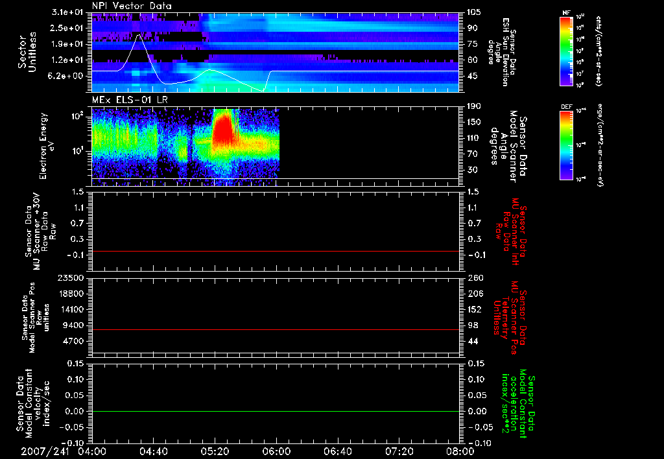Click the 'Sector Unitless' axis title
664x459 pixels.
click(x=27, y=52)
